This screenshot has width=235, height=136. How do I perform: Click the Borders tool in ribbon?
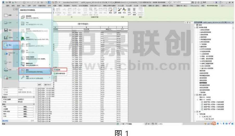115,10
